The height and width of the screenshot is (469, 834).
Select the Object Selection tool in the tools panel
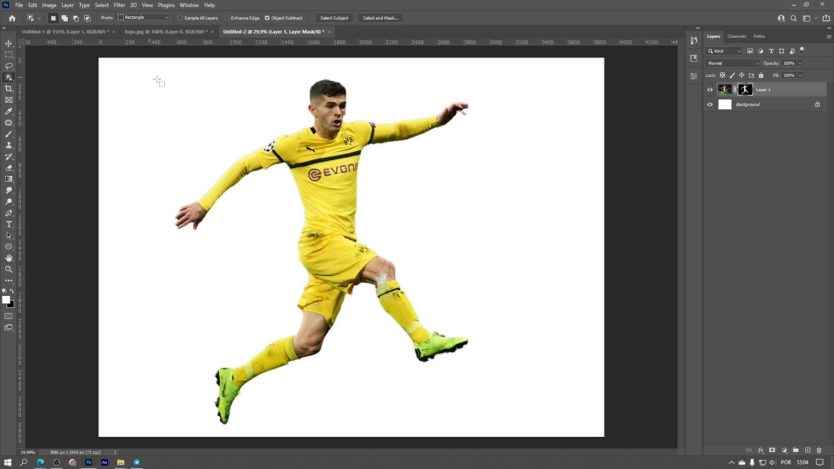coord(8,78)
